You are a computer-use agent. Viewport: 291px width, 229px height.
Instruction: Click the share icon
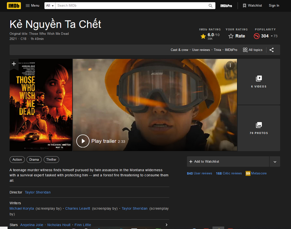272,50
